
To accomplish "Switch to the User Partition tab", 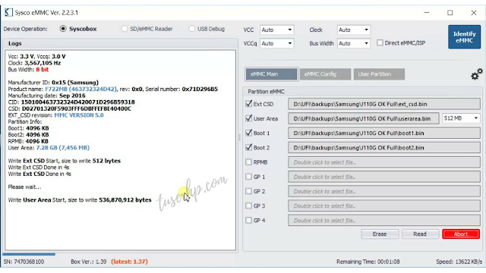I will [379, 74].
